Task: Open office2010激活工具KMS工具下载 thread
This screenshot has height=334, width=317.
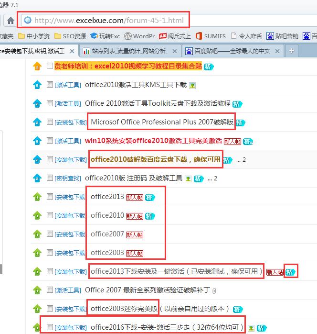Action: point(136,85)
